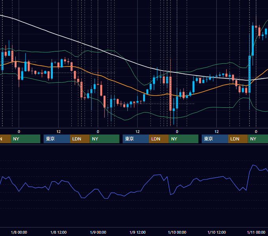Click hour label 12 above 1/8 12:00
This screenshot has width=268, height=236.
[58, 132]
